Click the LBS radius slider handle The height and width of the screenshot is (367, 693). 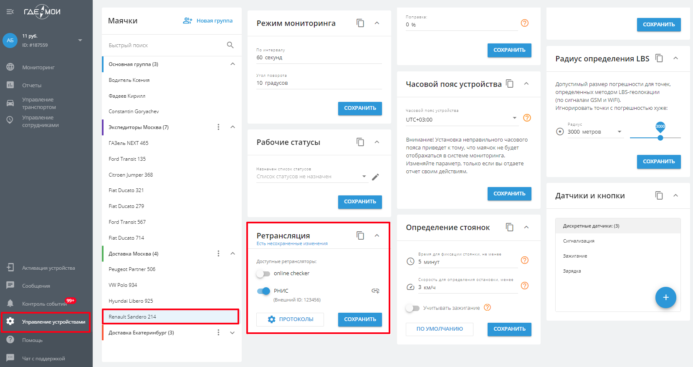click(x=660, y=138)
